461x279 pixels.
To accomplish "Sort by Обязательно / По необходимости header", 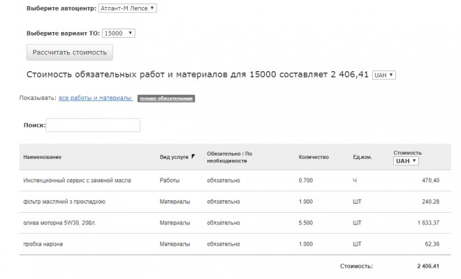I will tap(229, 157).
